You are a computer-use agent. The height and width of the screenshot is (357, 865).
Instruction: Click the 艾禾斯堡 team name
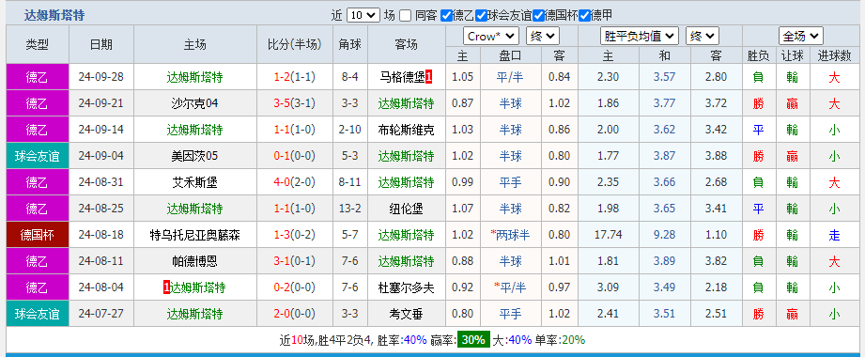tap(194, 182)
